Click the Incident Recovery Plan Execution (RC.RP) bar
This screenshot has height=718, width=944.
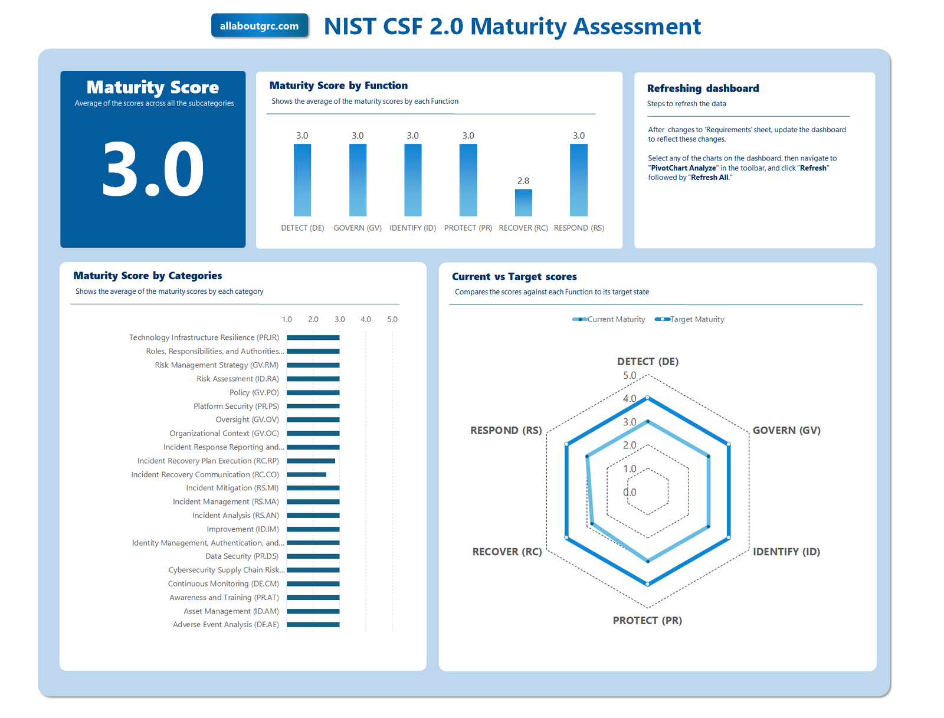point(311,461)
